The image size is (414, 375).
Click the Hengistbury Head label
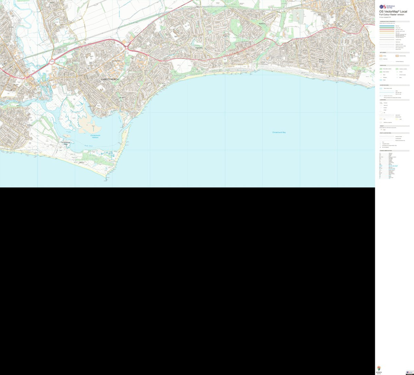[66, 143]
